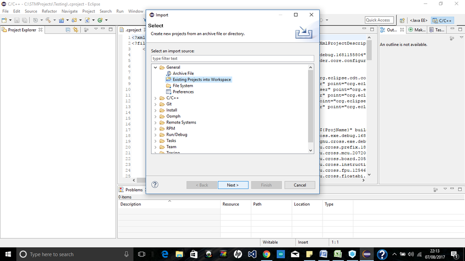Expand the C/C++ import category

155,98
